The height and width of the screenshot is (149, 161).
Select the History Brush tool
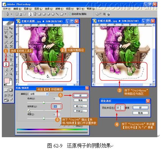pyautogui.click(x=11, y=46)
